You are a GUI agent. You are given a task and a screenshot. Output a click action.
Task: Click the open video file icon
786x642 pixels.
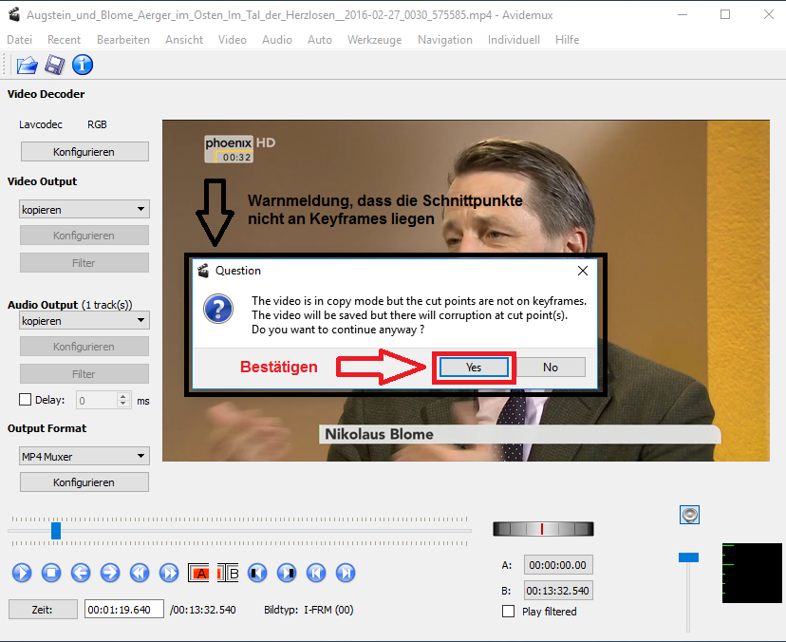click(x=26, y=66)
